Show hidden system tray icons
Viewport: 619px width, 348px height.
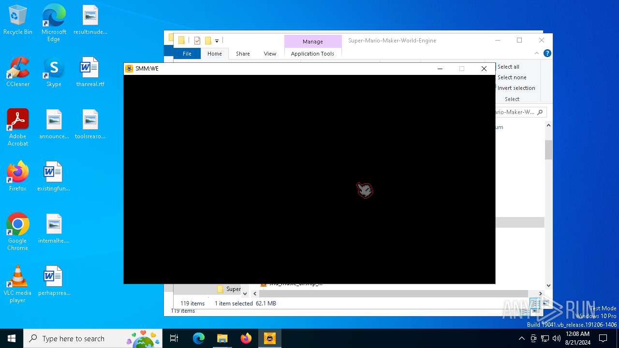[x=521, y=338]
